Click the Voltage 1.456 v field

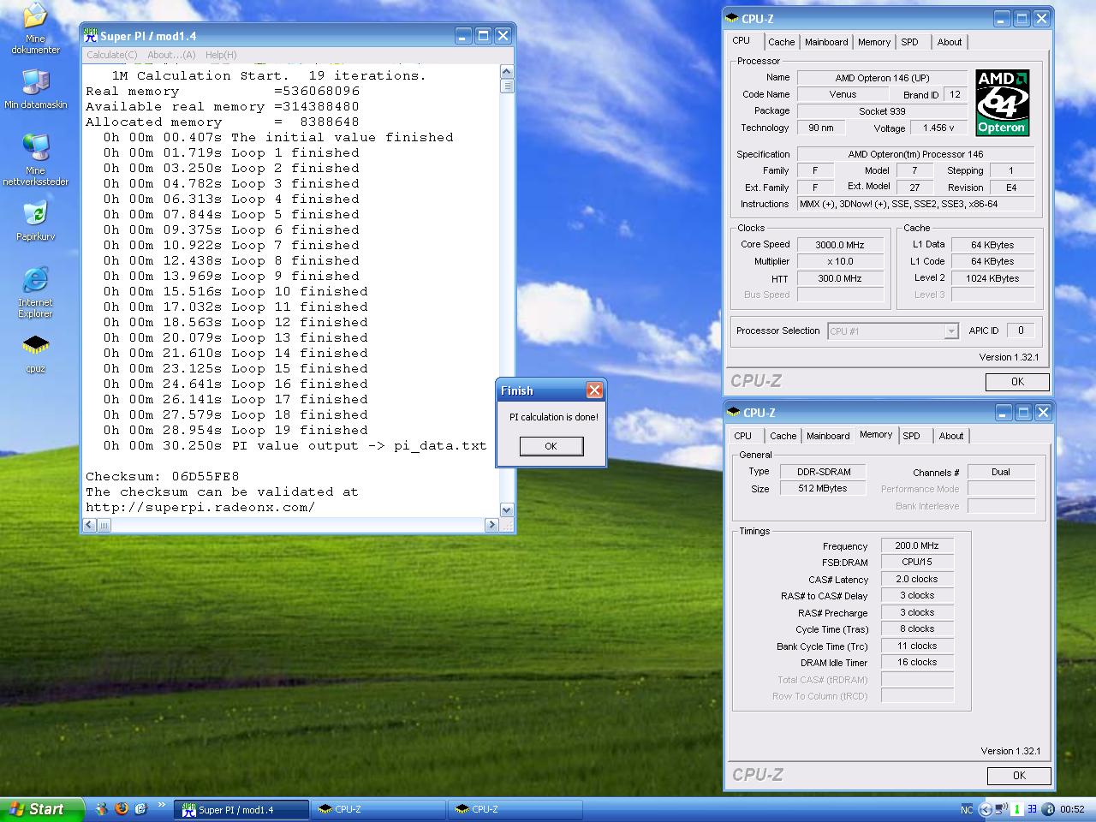pos(939,128)
